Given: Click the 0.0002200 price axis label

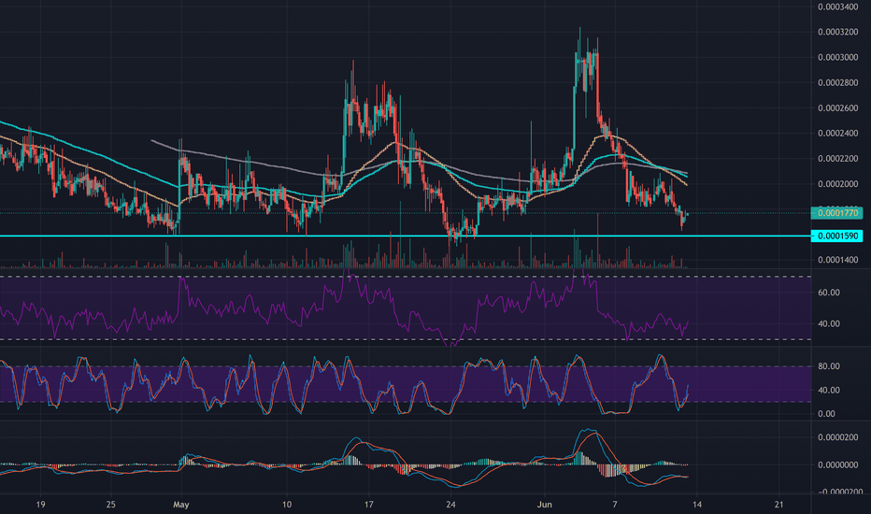Looking at the screenshot, I should [837, 159].
